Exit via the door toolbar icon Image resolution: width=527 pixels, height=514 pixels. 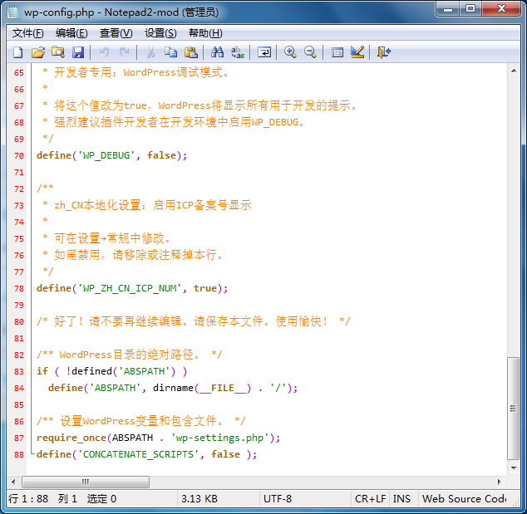point(383,52)
